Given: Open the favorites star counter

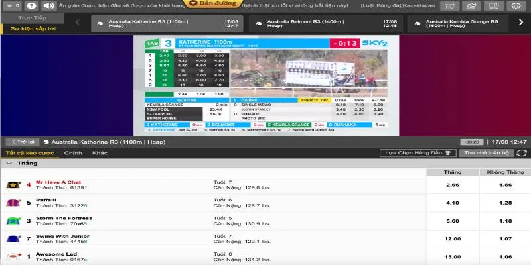Looking at the screenshot, I should pyautogui.click(x=13, y=6).
